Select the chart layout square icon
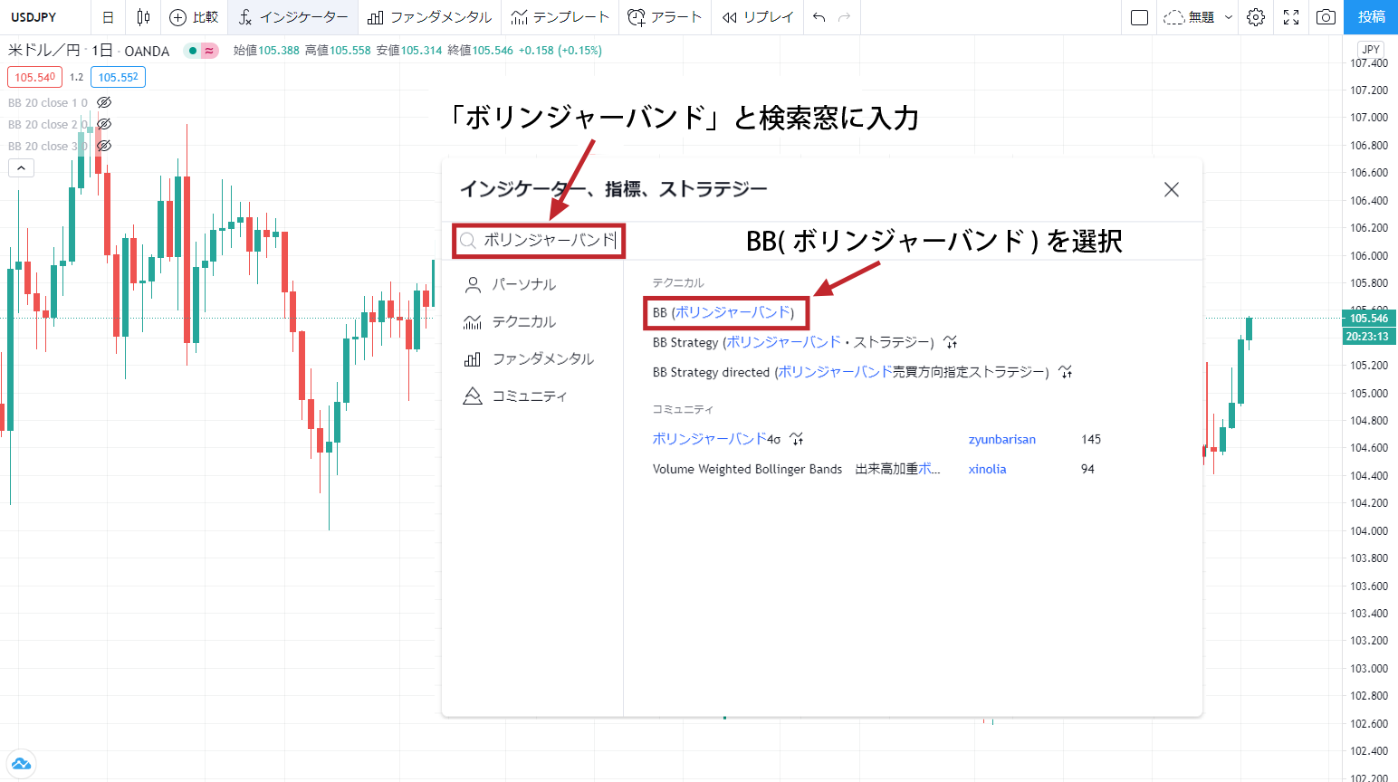Image resolution: width=1398 pixels, height=782 pixels. tap(1140, 17)
